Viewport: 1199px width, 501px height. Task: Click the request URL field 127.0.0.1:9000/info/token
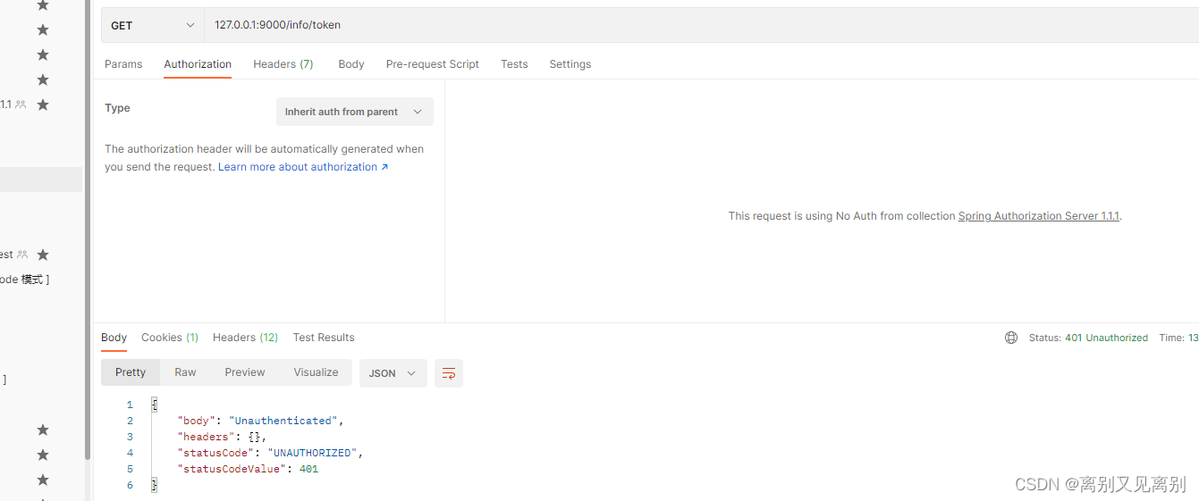[701, 25]
